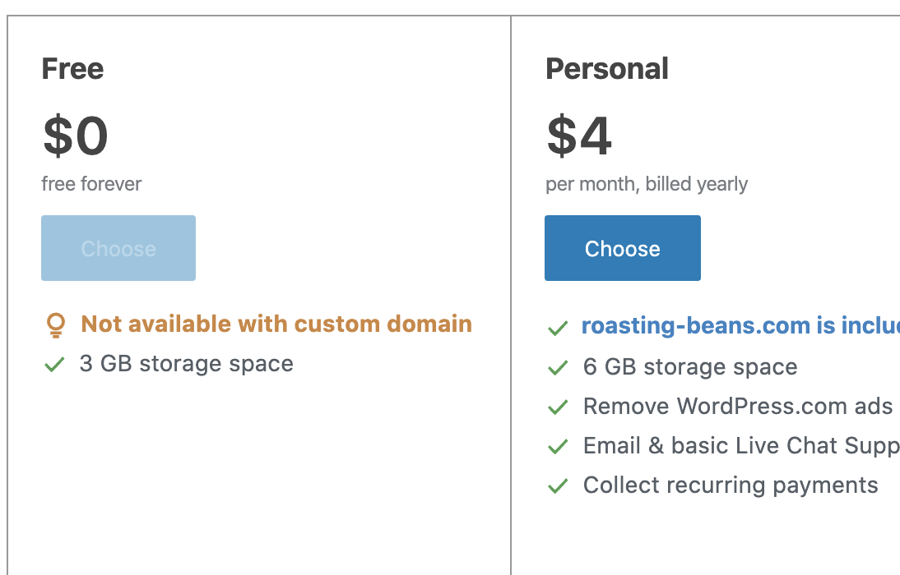This screenshot has width=900, height=575.
Task: Click the Not available with custom domain text
Action: 276,324
